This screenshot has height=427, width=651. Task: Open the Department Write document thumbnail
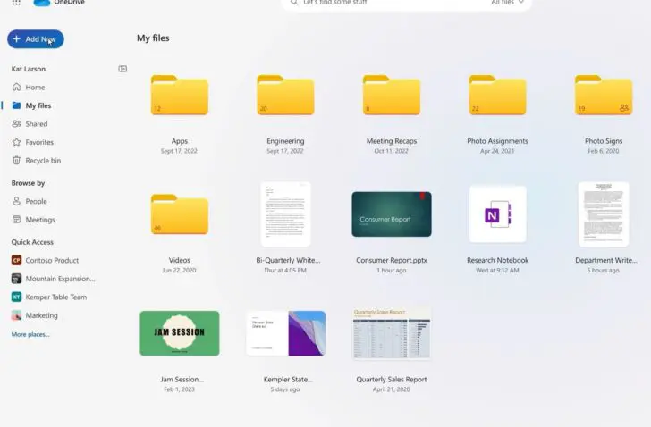(x=604, y=214)
